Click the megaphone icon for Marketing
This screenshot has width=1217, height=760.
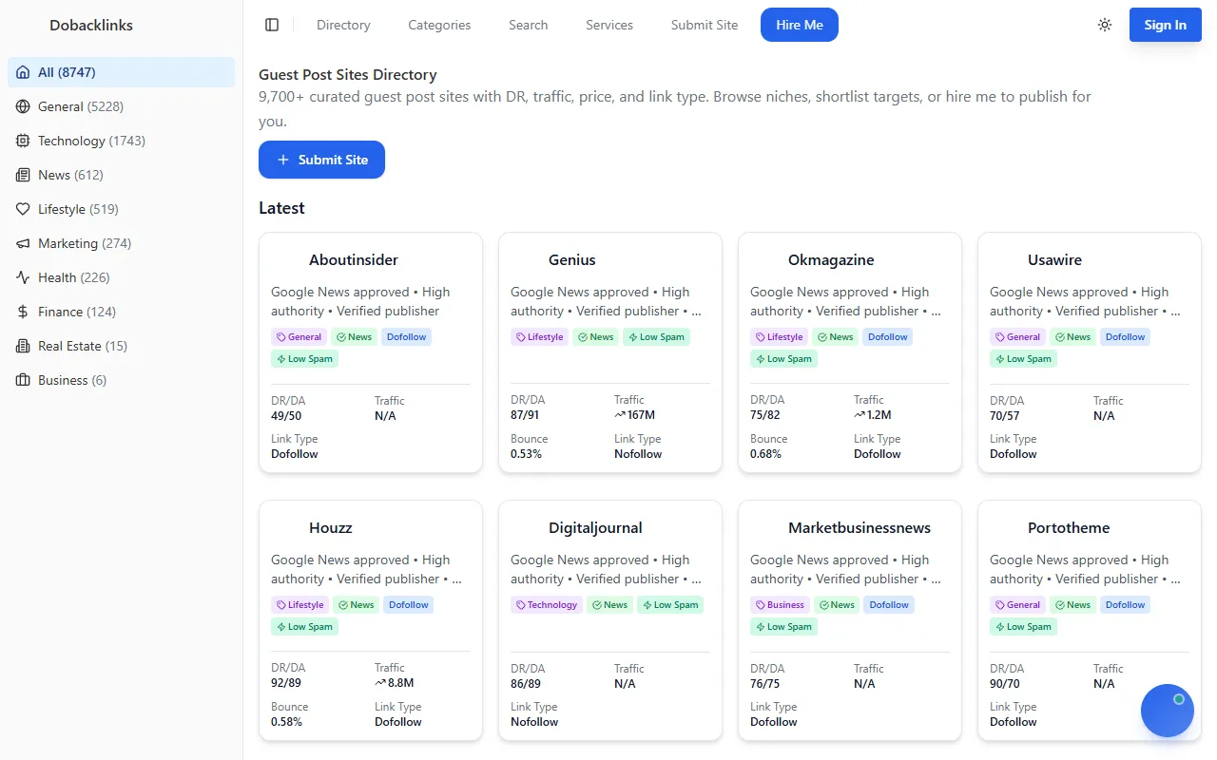pyautogui.click(x=23, y=243)
